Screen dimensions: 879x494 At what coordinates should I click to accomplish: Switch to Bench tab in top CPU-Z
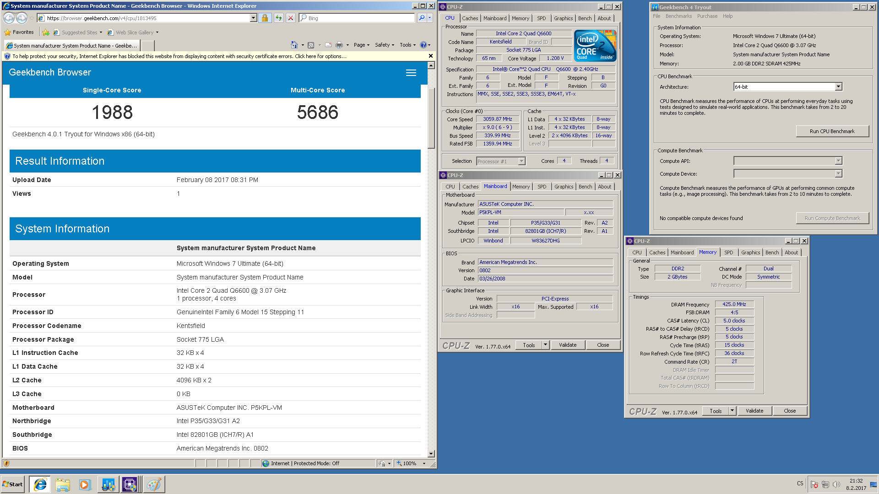coord(585,18)
